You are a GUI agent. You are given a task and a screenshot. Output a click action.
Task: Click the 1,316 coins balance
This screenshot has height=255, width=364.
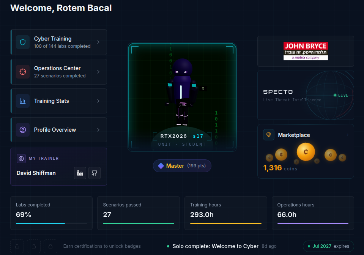[x=280, y=168]
